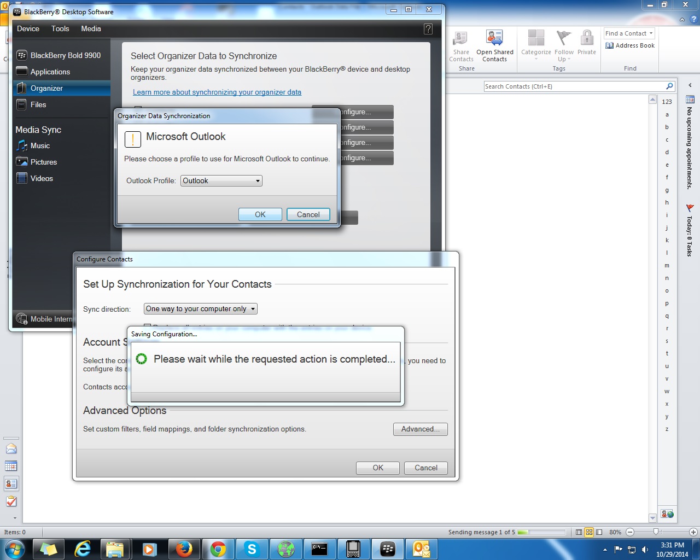Switch to Calendar in Outlook navigation pane
The image size is (700, 560).
[x=11, y=466]
